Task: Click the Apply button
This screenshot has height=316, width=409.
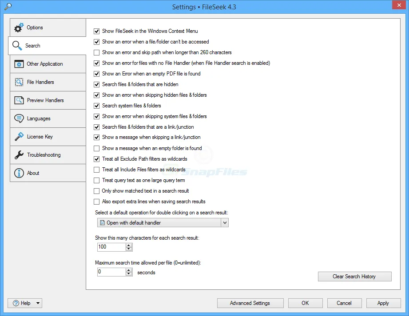Action: pos(383,303)
